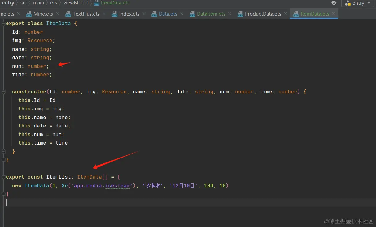This screenshot has height=227, width=376.
Task: Click the src breadcrumb
Action: (x=24, y=3)
